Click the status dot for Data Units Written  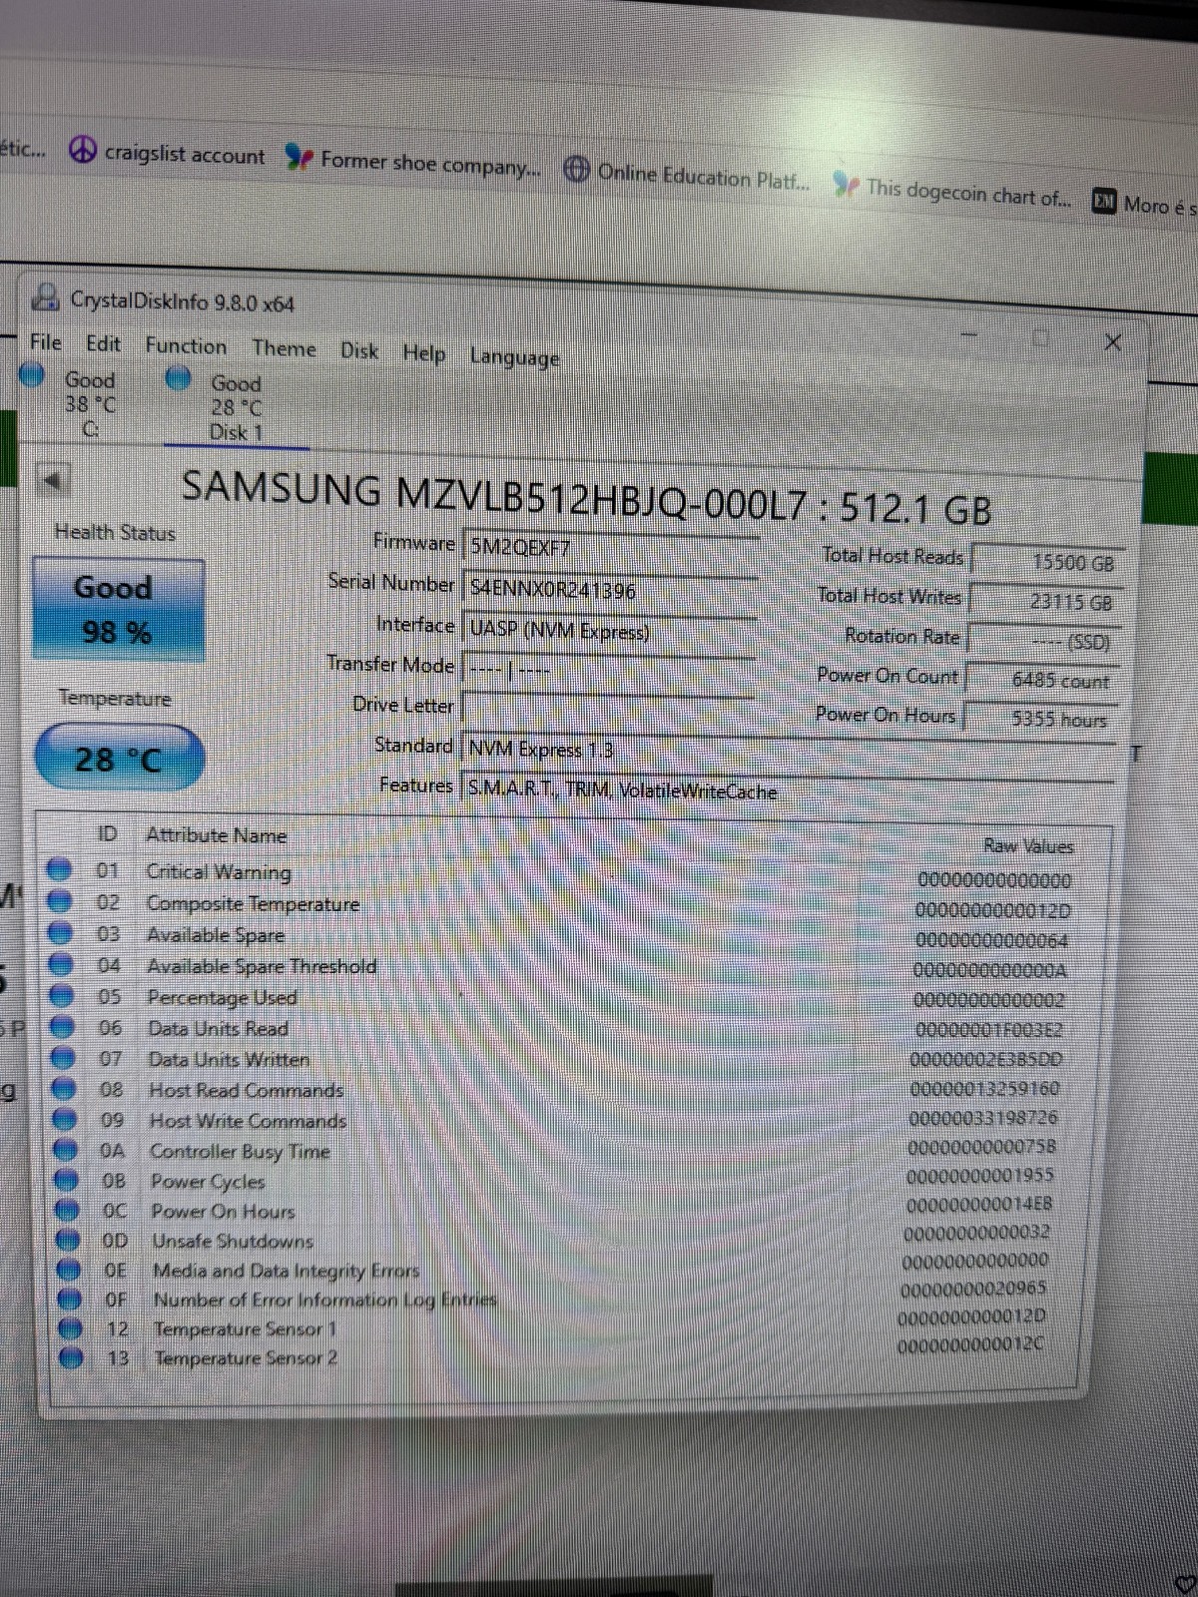[64, 1057]
